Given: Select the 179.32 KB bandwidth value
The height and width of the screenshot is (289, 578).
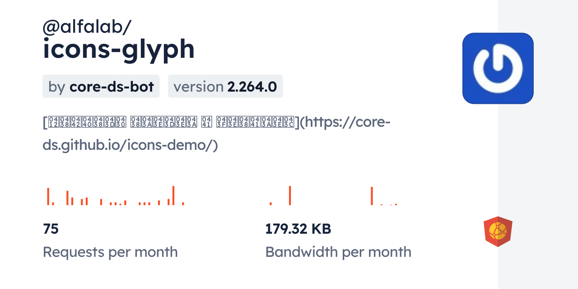Looking at the screenshot, I should [x=298, y=229].
